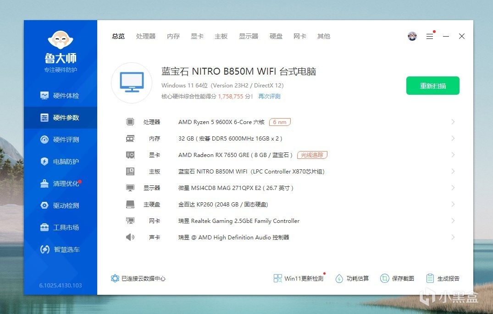
Task: Click 保存截图
Action: click(x=397, y=278)
